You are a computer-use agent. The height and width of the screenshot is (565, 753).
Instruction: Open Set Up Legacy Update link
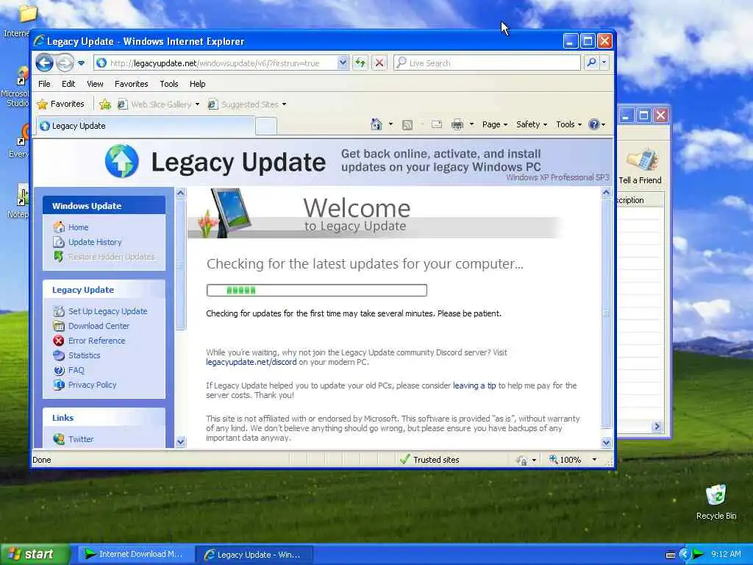(x=107, y=311)
